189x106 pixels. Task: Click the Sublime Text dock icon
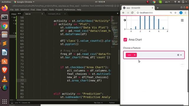point(5,44)
